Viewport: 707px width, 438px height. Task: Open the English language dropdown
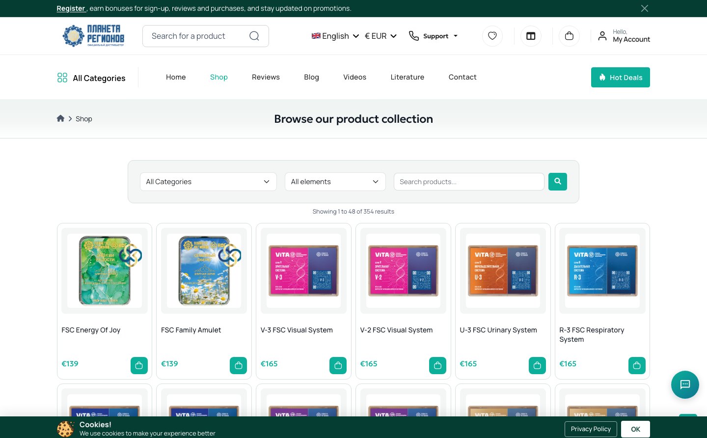pos(335,36)
